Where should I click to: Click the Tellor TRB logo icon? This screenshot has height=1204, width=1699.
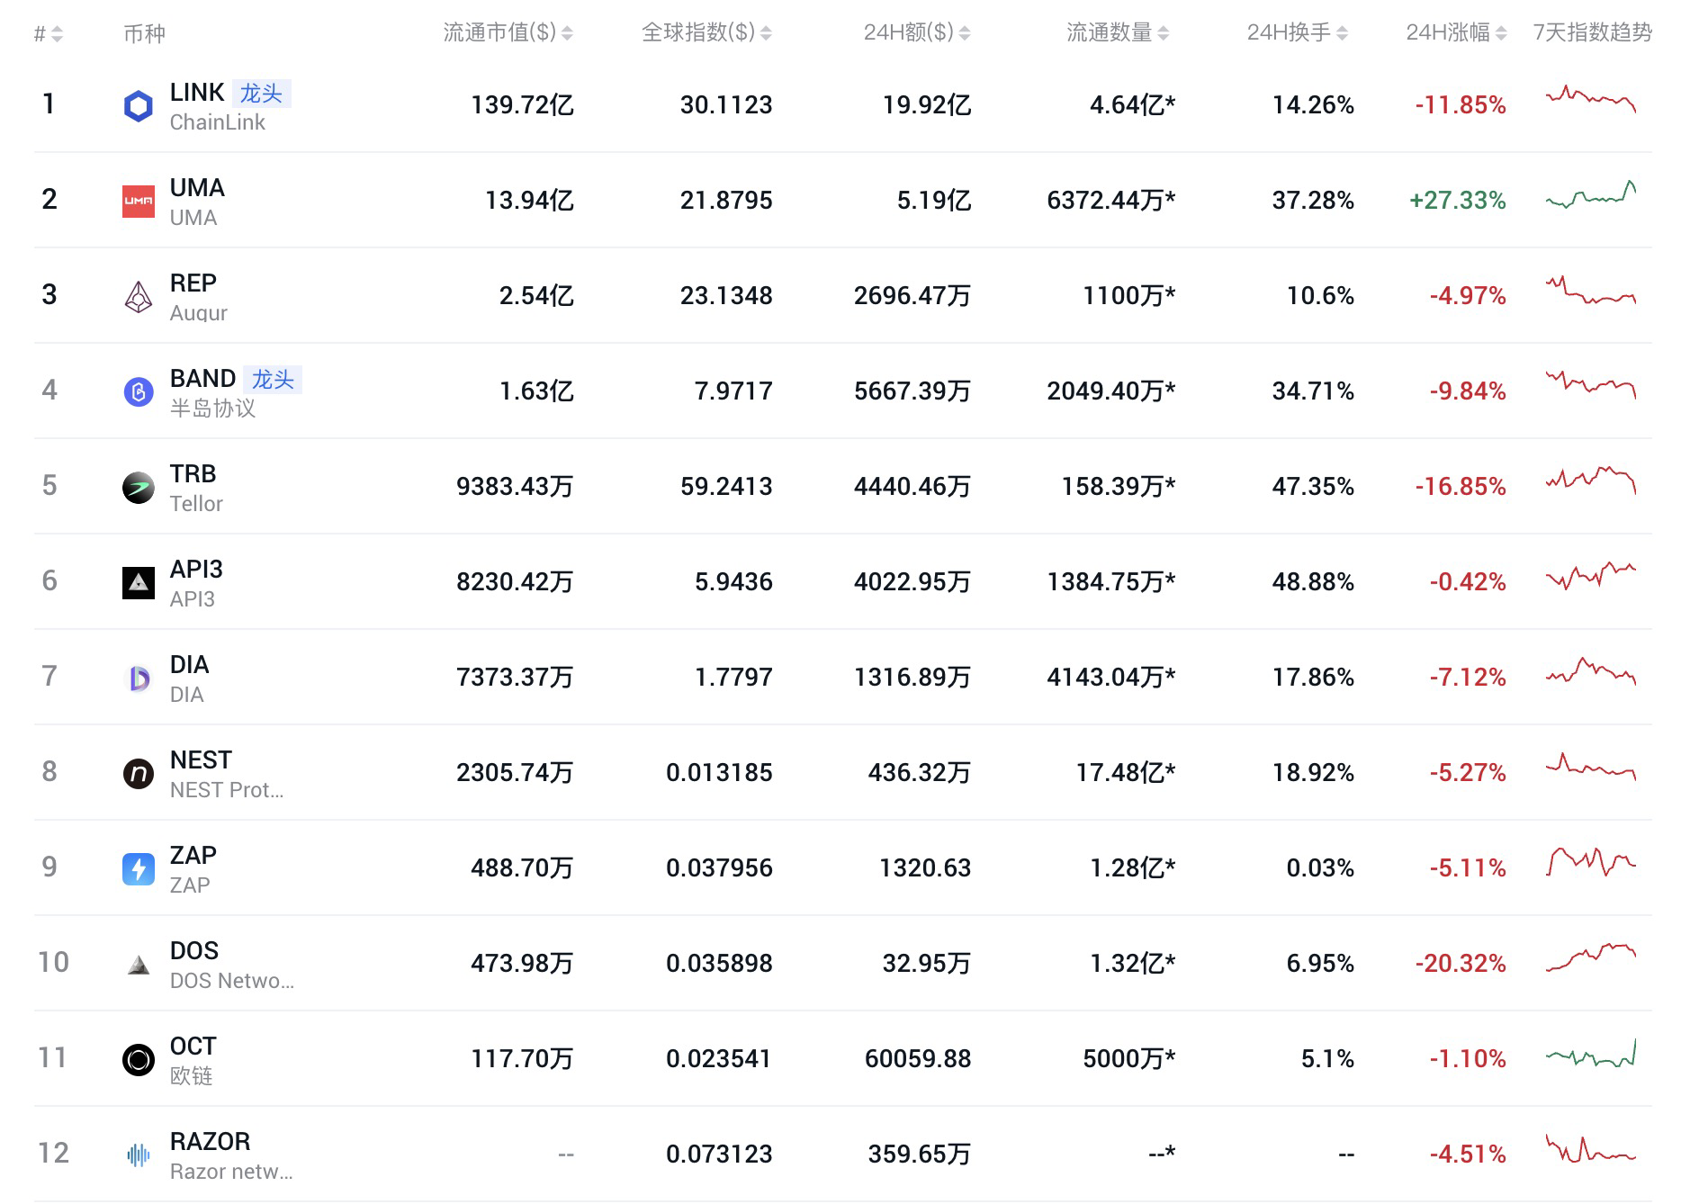click(138, 488)
